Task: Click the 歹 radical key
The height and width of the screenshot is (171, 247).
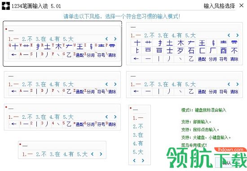Action: (181, 51)
